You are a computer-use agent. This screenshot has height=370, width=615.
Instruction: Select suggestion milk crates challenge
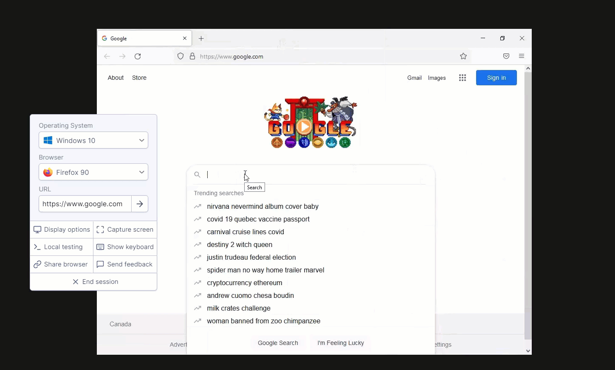point(239,308)
